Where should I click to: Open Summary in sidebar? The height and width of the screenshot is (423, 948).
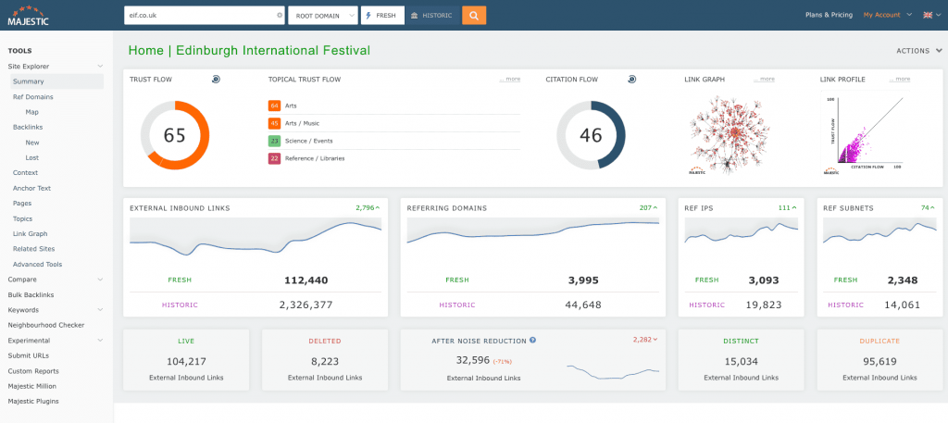click(x=56, y=81)
